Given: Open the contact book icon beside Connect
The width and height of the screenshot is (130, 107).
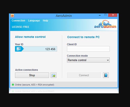Looking at the screenshot, I should 106,75.
